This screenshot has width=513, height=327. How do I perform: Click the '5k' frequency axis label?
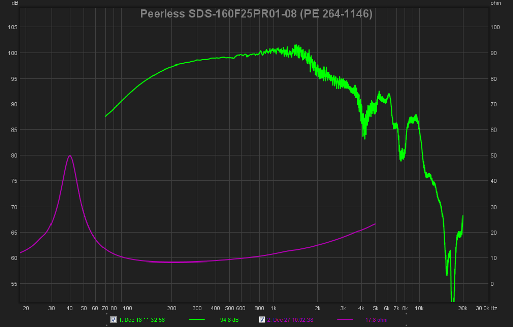tap(375, 308)
